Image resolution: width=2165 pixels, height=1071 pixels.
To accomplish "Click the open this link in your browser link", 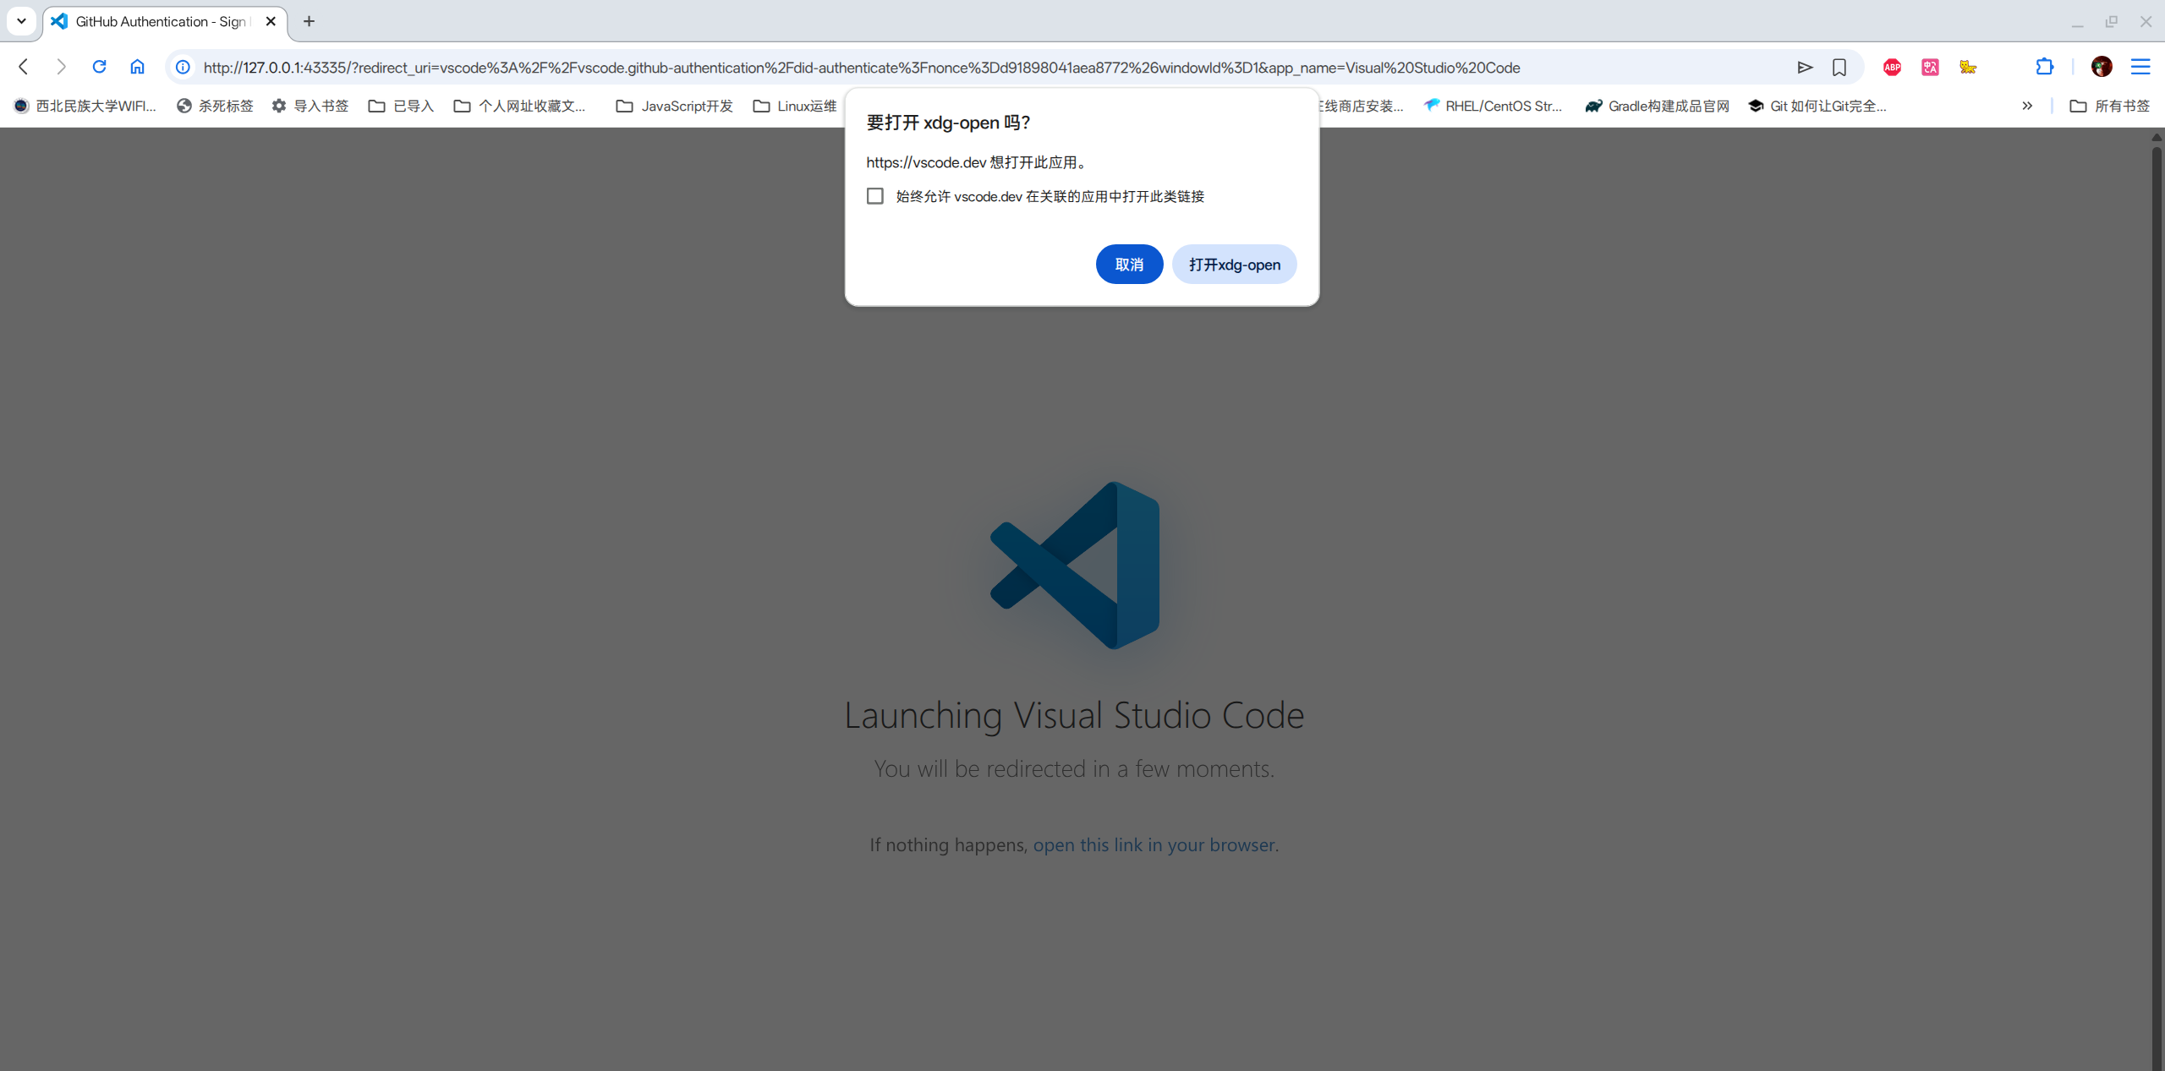I will point(1154,844).
